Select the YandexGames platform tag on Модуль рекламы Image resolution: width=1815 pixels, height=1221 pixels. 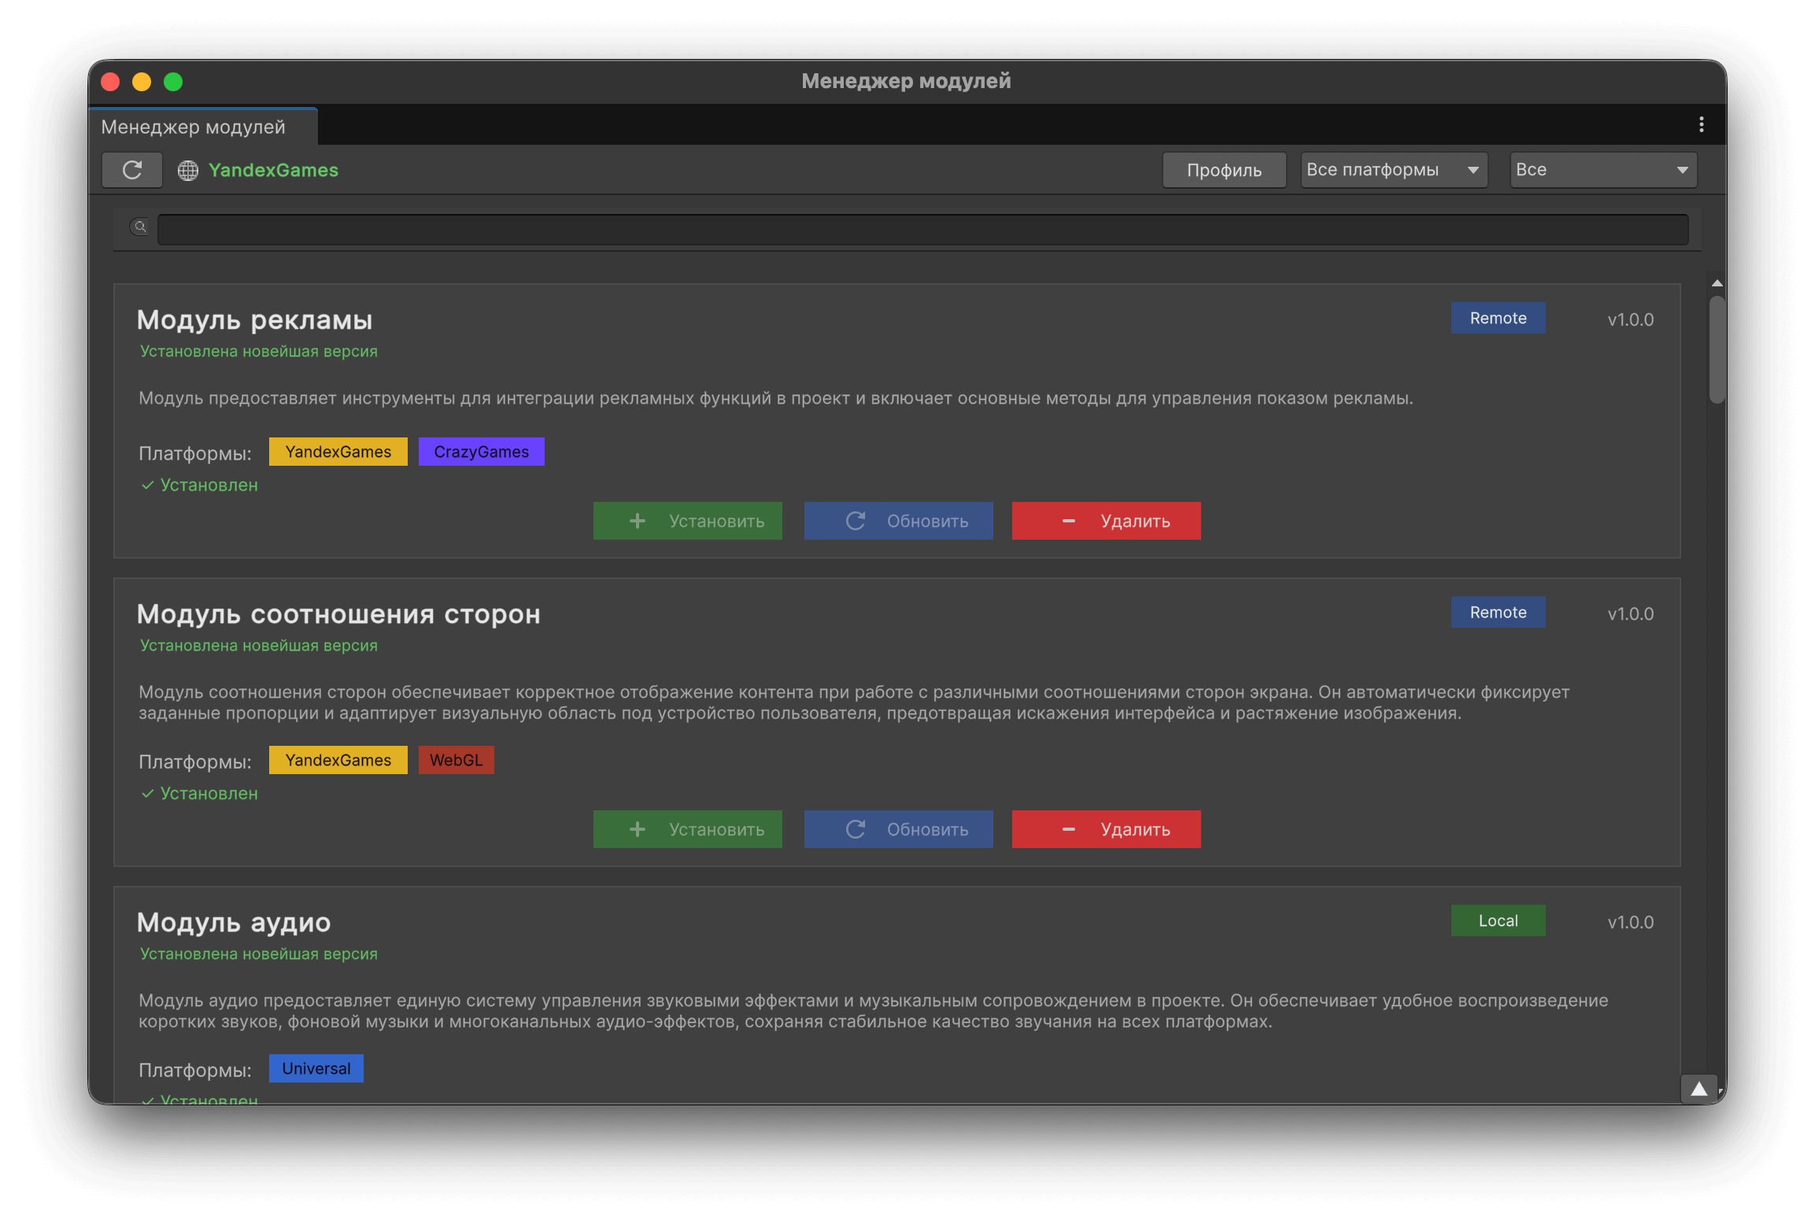pyautogui.click(x=338, y=451)
